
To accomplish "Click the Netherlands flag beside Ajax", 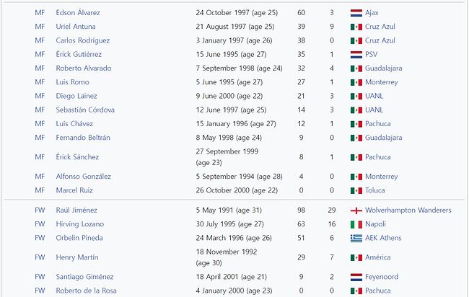I will tap(356, 13).
